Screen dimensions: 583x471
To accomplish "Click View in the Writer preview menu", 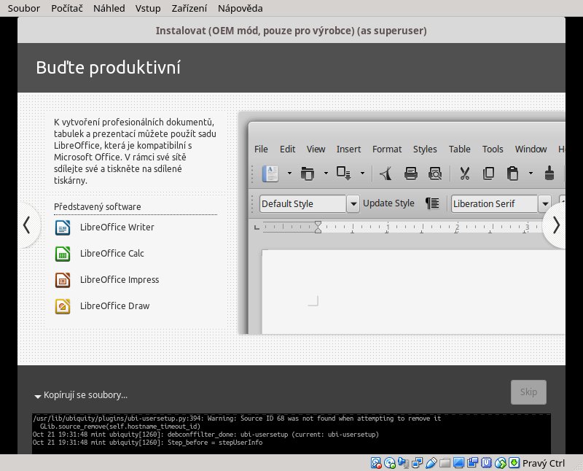I will 316,149.
